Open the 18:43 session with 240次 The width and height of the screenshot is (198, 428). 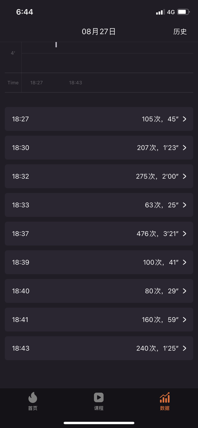click(x=99, y=348)
